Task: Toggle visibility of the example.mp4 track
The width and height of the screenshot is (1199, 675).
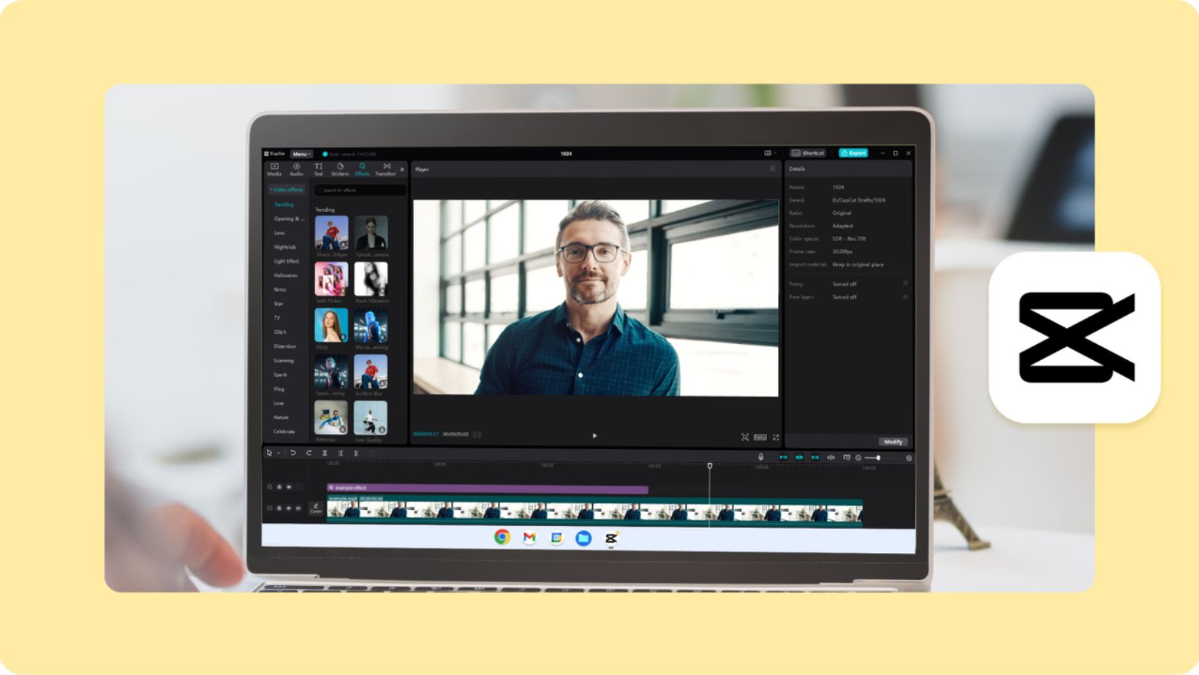Action: (x=288, y=507)
